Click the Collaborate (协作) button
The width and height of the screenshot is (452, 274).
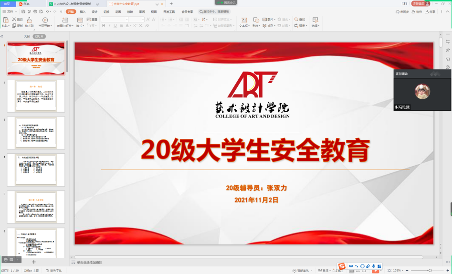pos(417,11)
